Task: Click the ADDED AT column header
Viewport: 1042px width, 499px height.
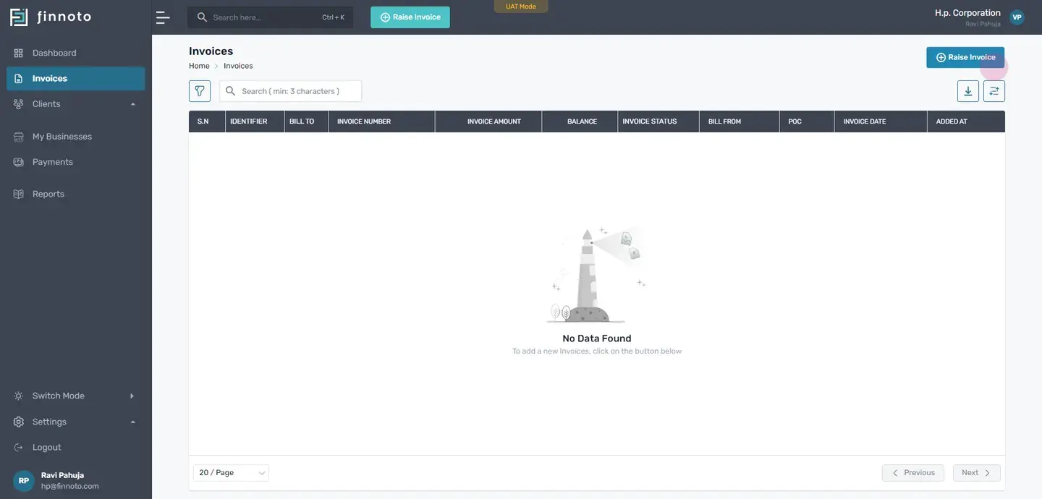Action: click(966, 121)
